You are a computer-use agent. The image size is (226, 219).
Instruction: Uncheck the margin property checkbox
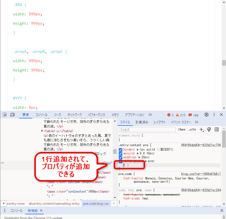coord(121,154)
